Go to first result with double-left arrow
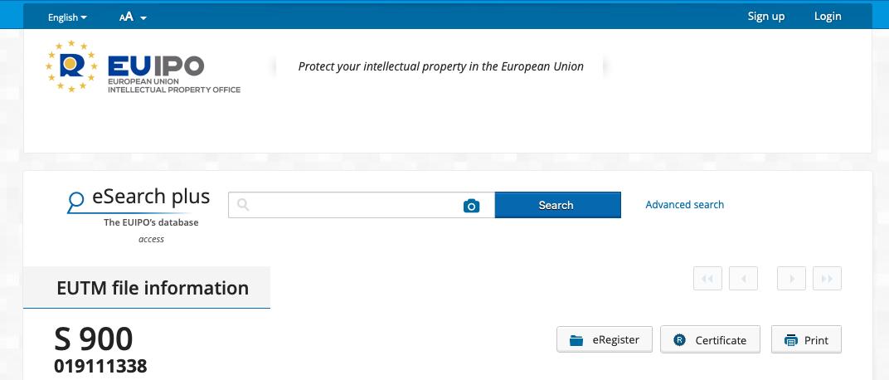This screenshot has width=889, height=380. [707, 279]
